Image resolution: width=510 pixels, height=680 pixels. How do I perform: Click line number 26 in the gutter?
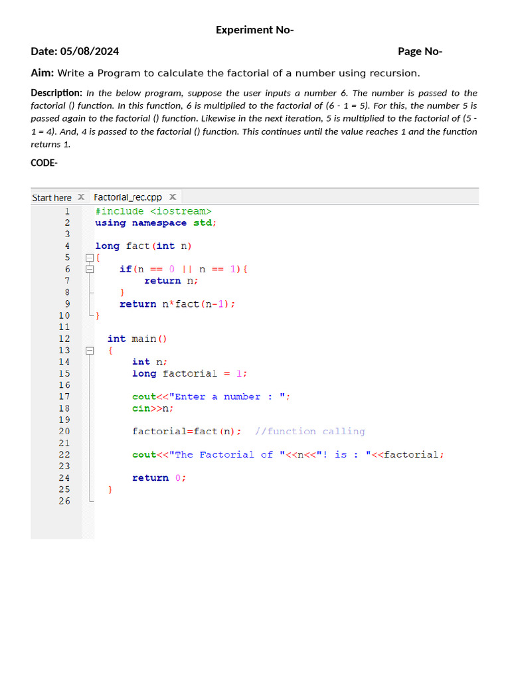(x=64, y=501)
